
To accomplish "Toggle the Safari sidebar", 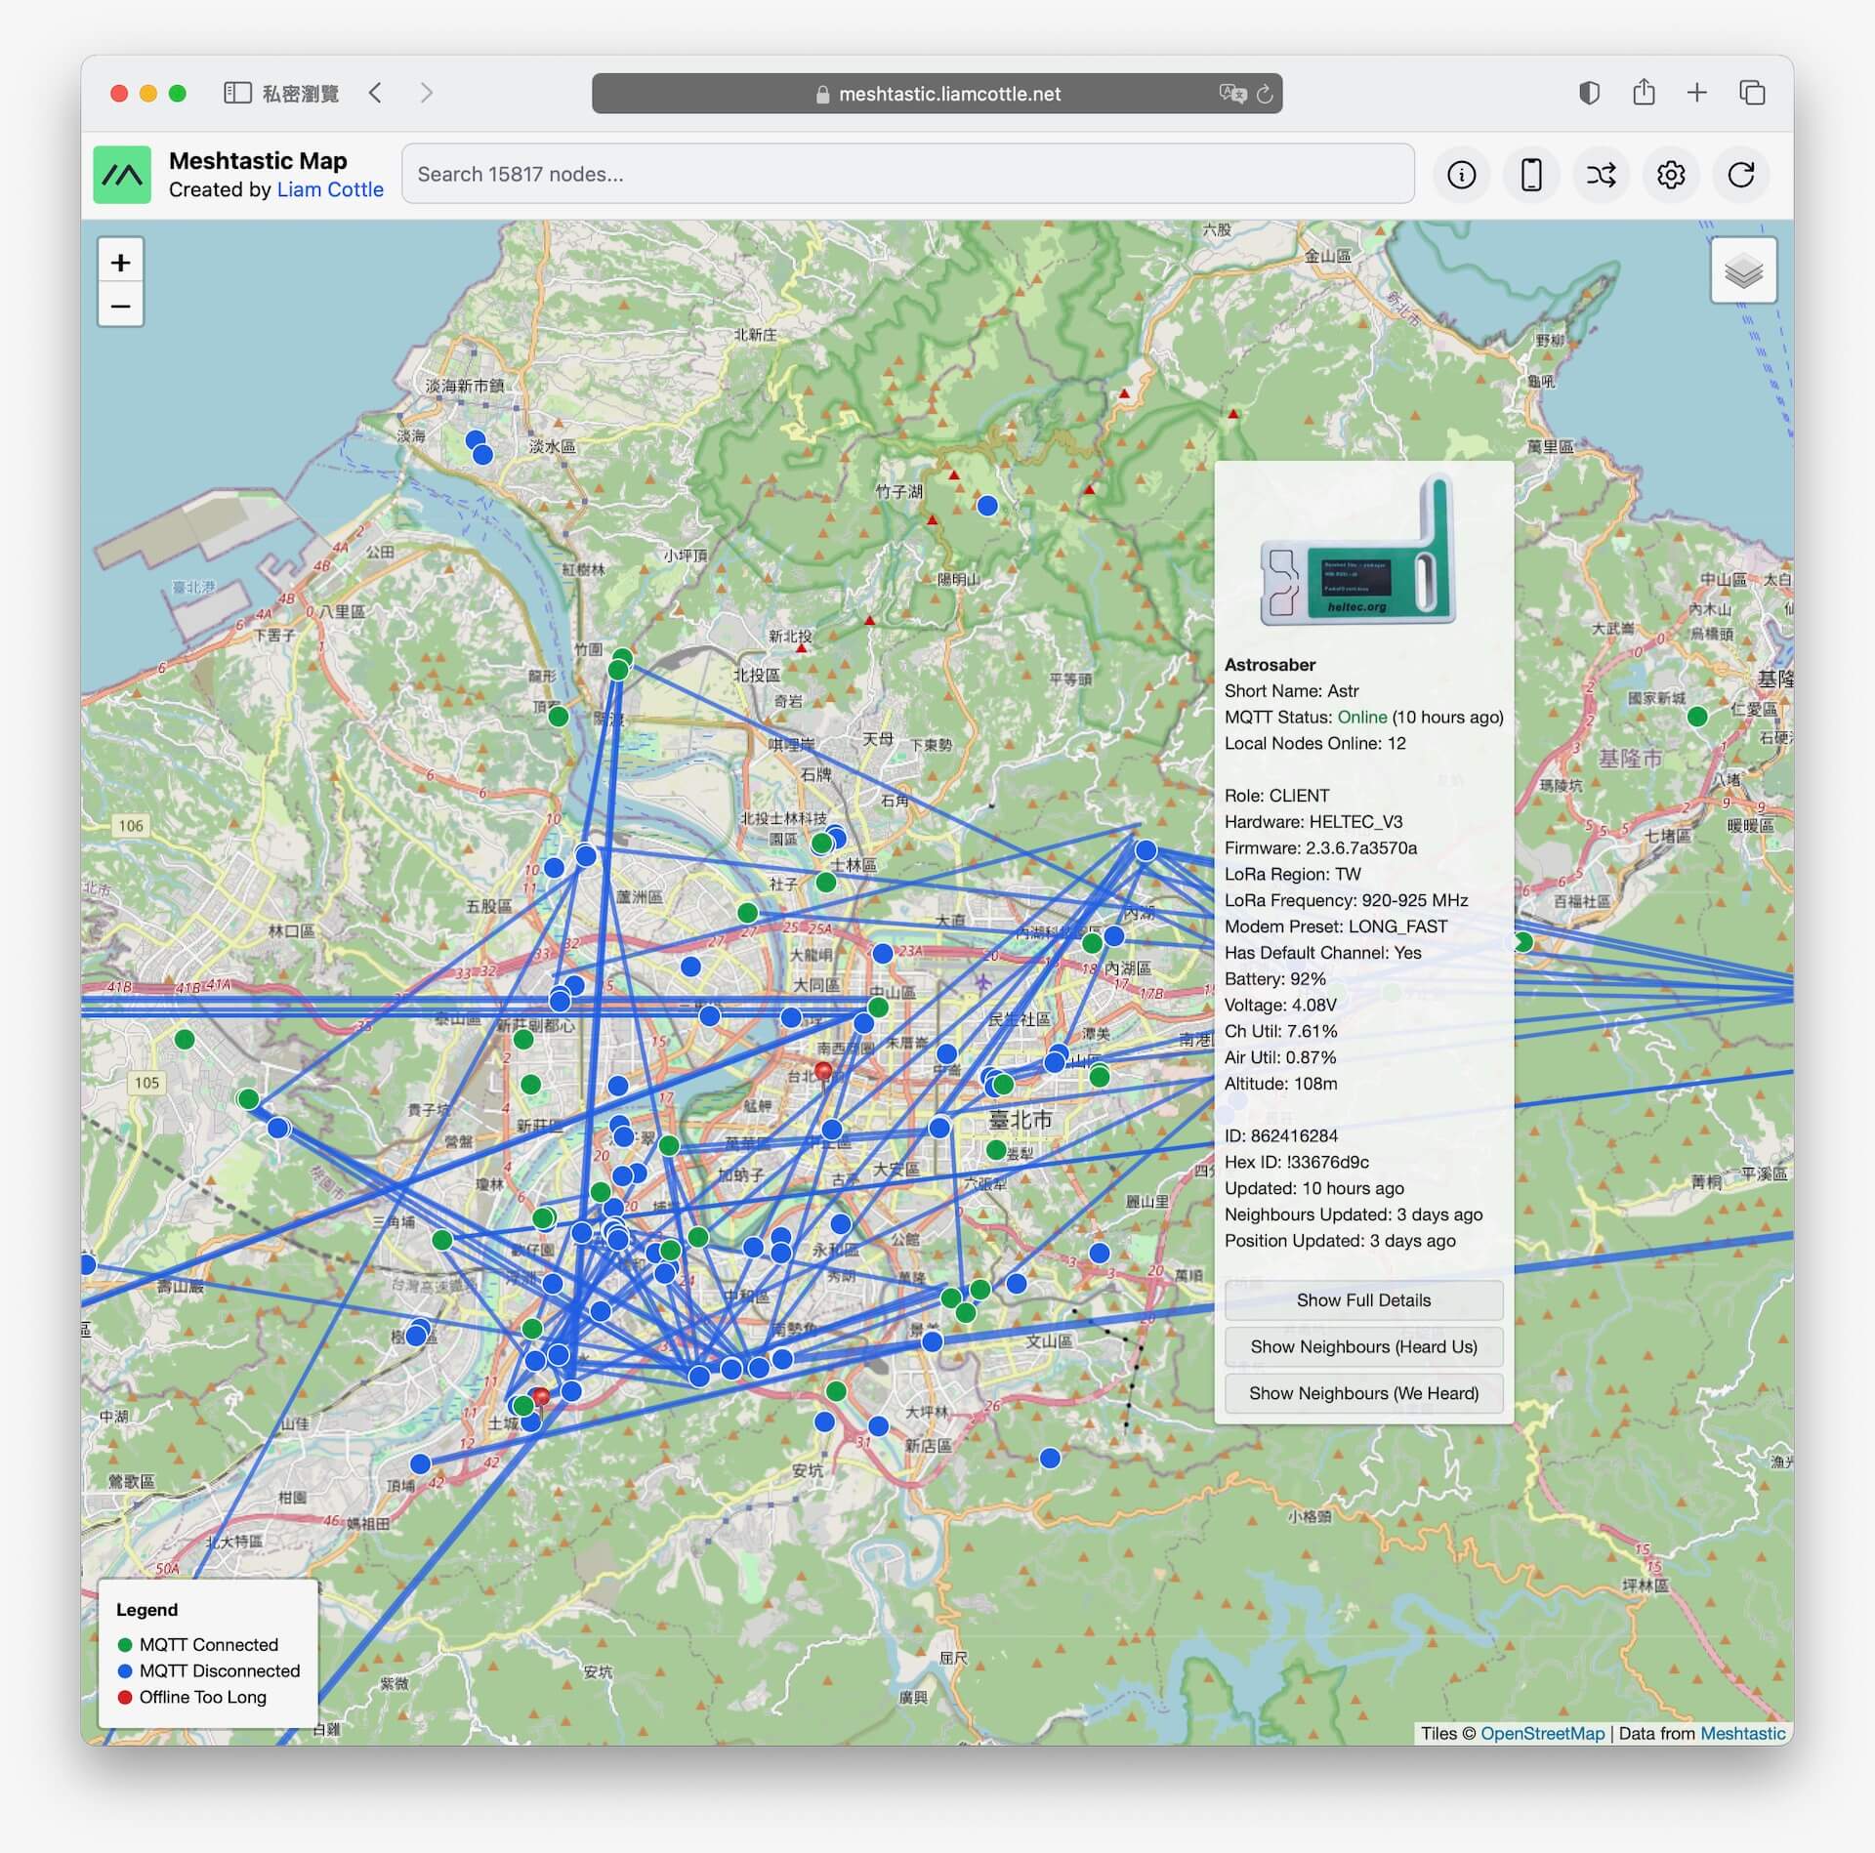I will (237, 93).
